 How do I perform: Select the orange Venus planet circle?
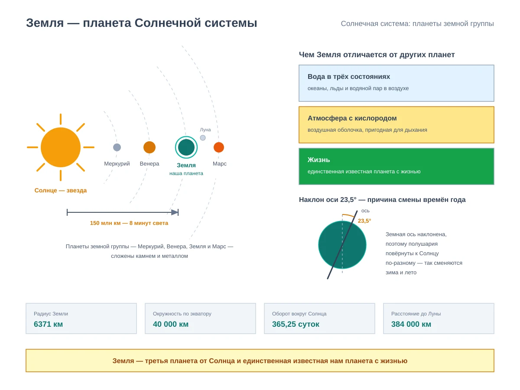click(149, 147)
